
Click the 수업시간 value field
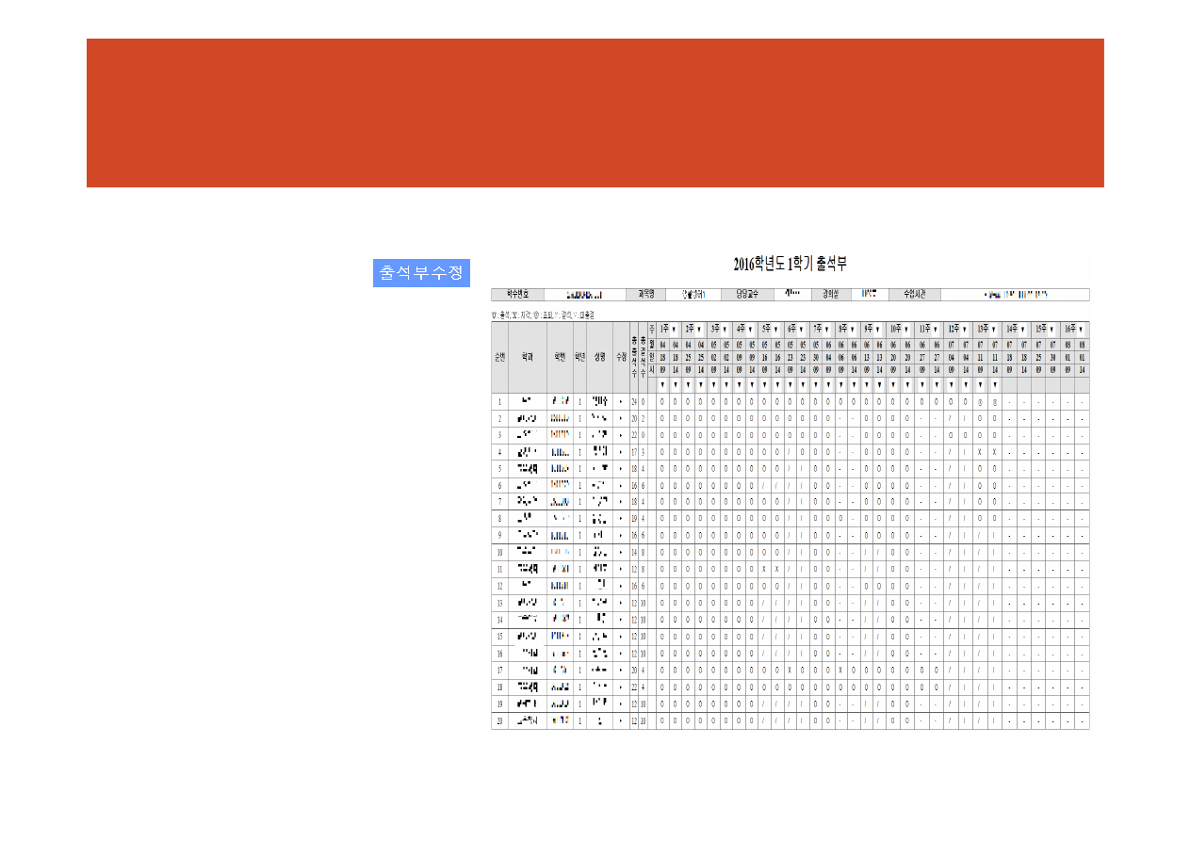tap(1014, 294)
